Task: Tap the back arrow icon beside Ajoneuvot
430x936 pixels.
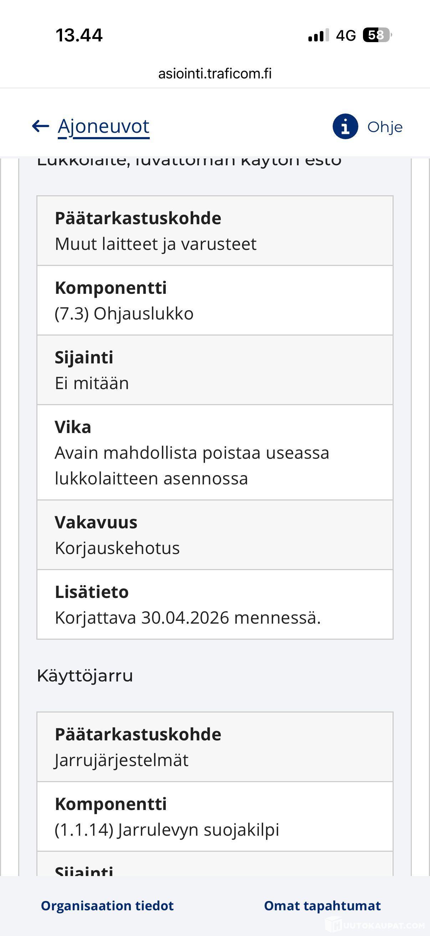Action: click(40, 126)
